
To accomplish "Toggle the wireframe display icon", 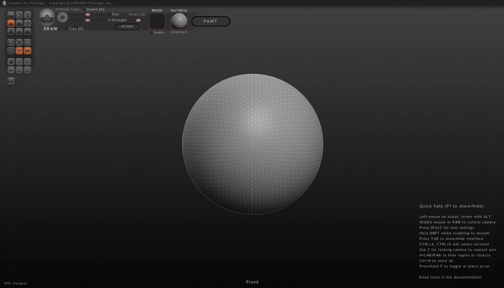I will tap(19, 51).
